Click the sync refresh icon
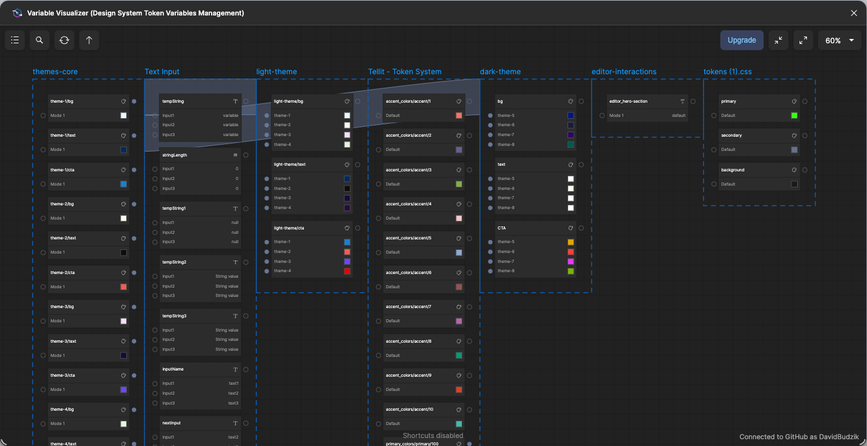Image resolution: width=867 pixels, height=446 pixels. pos(64,40)
